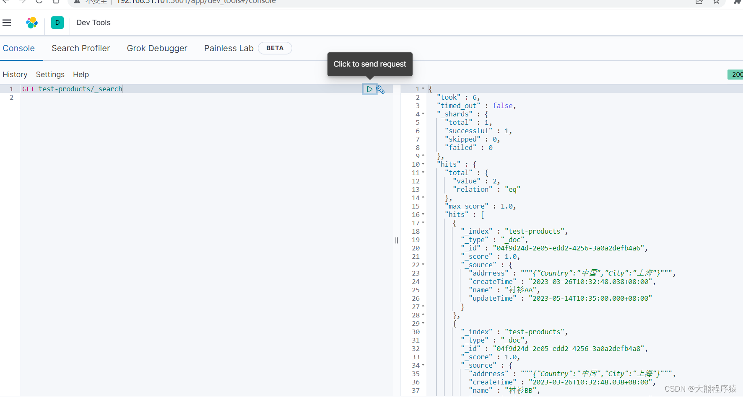The width and height of the screenshot is (743, 397).
Task: Collapse the second hit at line 29
Action: click(x=423, y=323)
